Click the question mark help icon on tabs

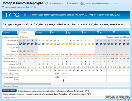tap(127, 33)
